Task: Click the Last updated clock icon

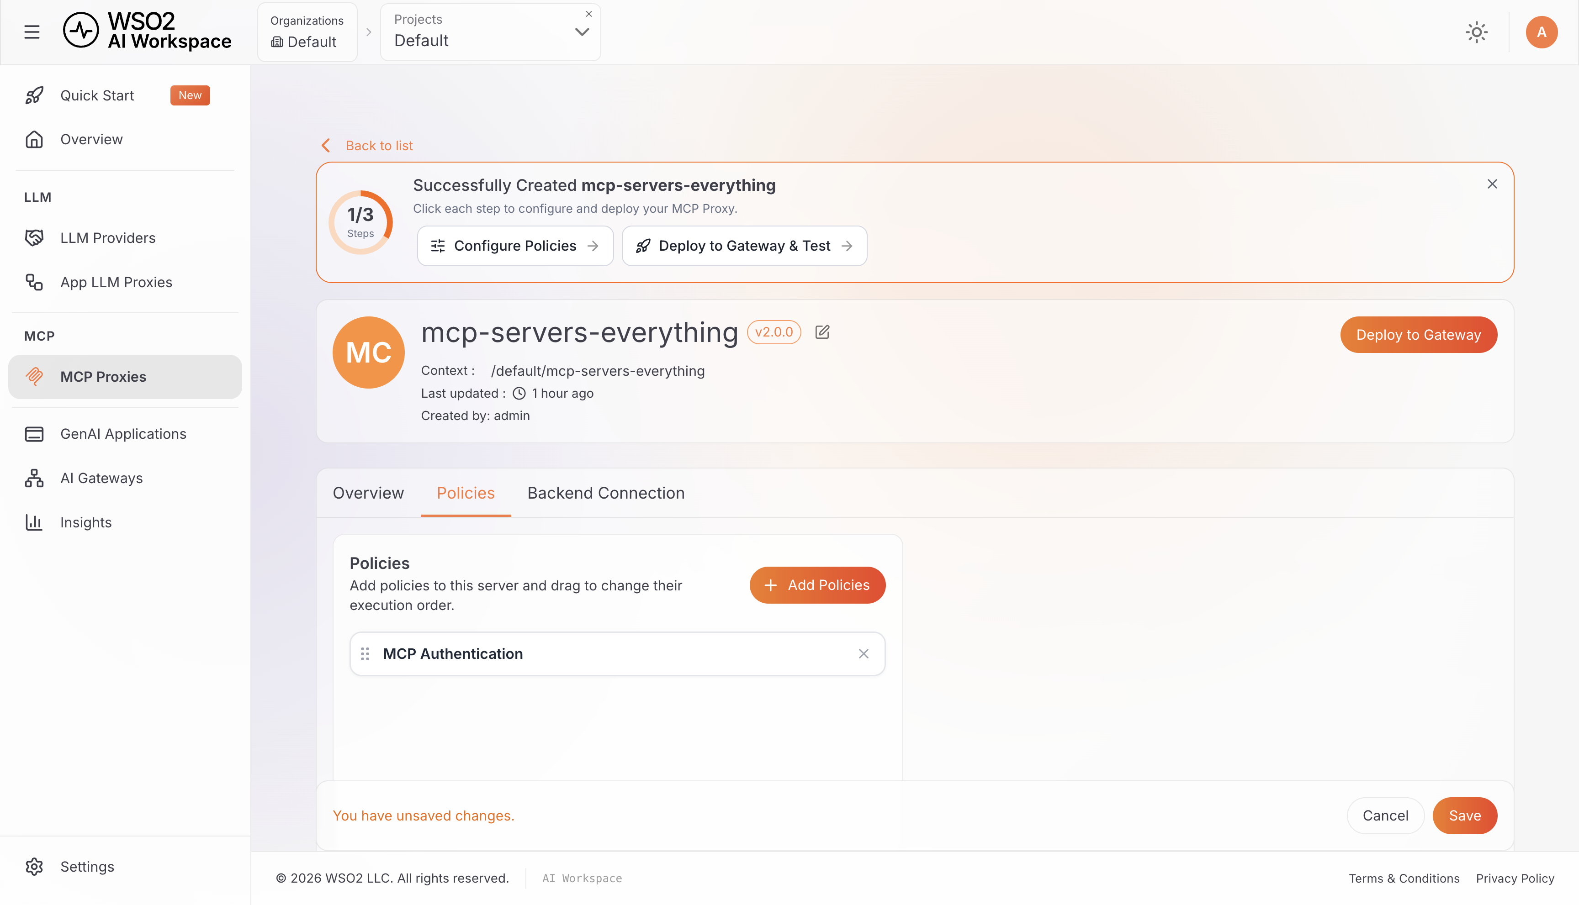Action: tap(519, 394)
